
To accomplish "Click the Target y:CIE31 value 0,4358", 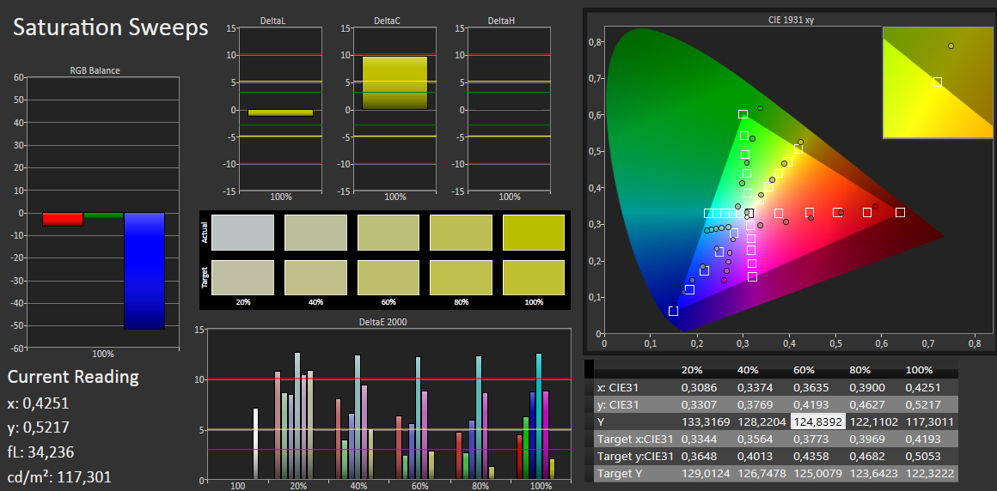I will tap(810, 456).
